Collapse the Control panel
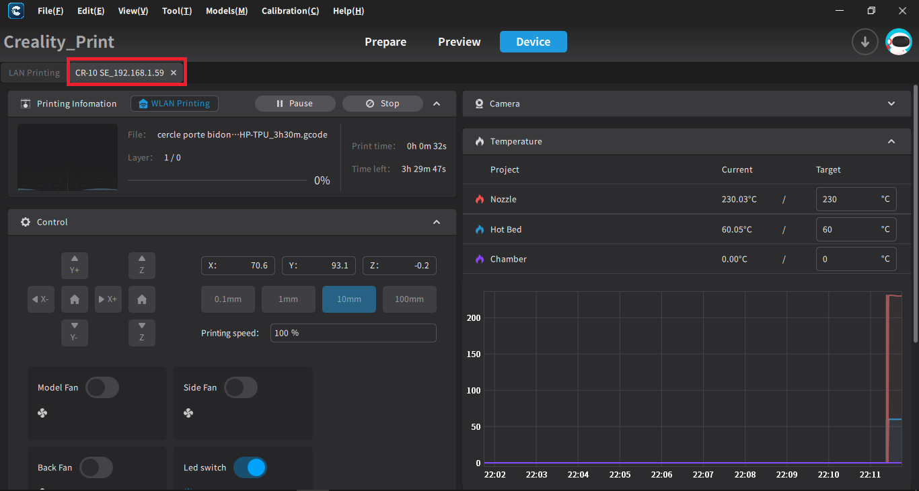The width and height of the screenshot is (919, 491). click(437, 222)
